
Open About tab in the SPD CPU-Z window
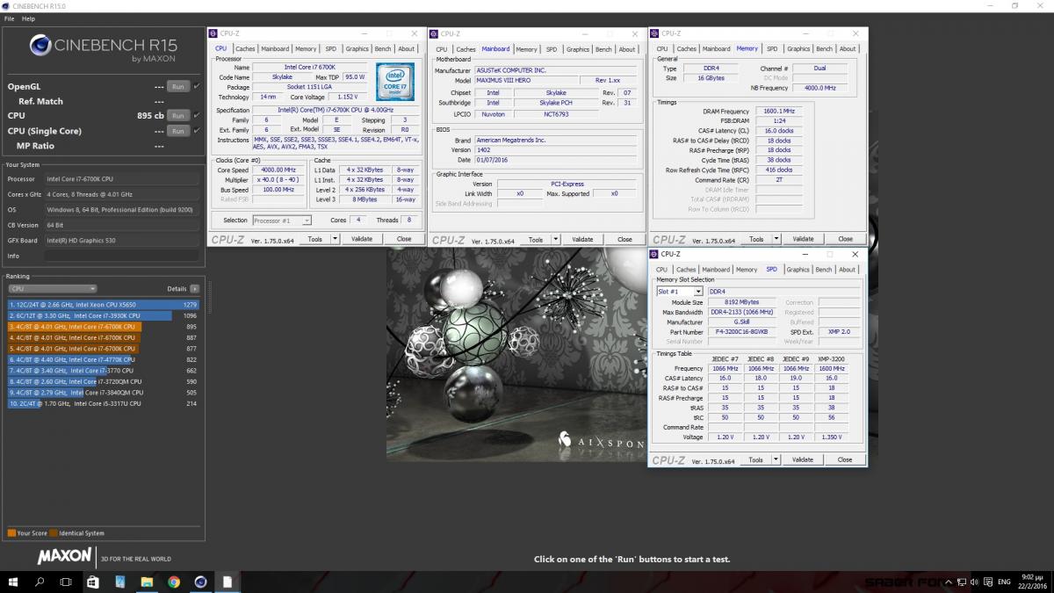coord(847,270)
